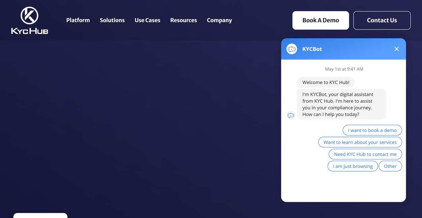Viewport: 422px width, 218px height.
Task: Open the Solutions menu
Action: (x=112, y=20)
